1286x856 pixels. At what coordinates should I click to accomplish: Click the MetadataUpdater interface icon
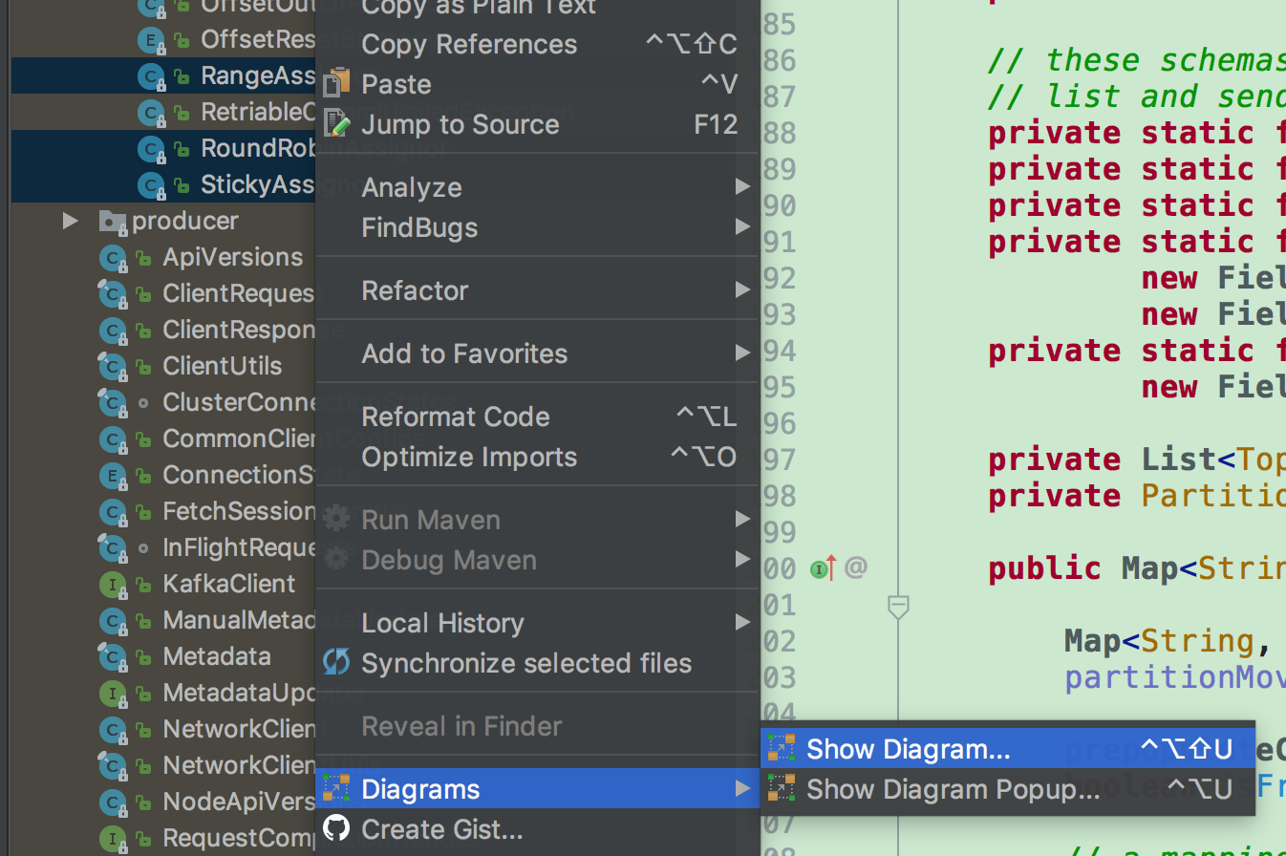pos(113,693)
